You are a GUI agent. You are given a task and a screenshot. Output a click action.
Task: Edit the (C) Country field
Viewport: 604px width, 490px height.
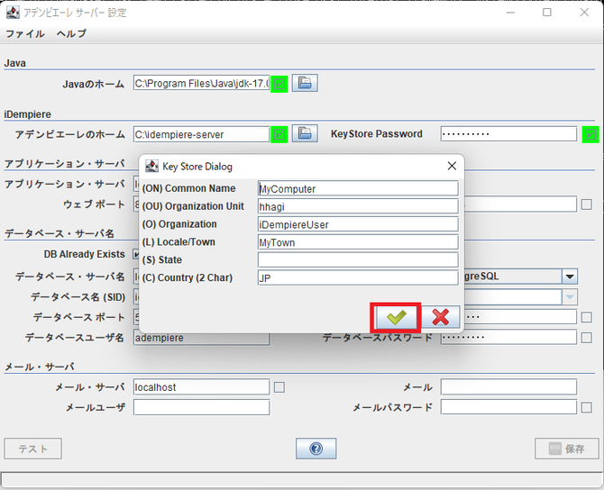358,278
